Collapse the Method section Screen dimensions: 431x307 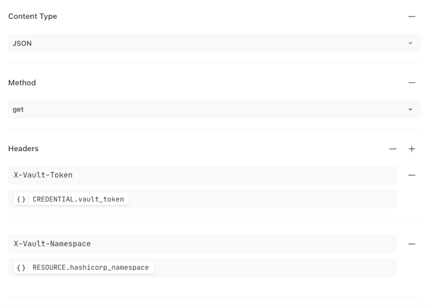(x=412, y=83)
